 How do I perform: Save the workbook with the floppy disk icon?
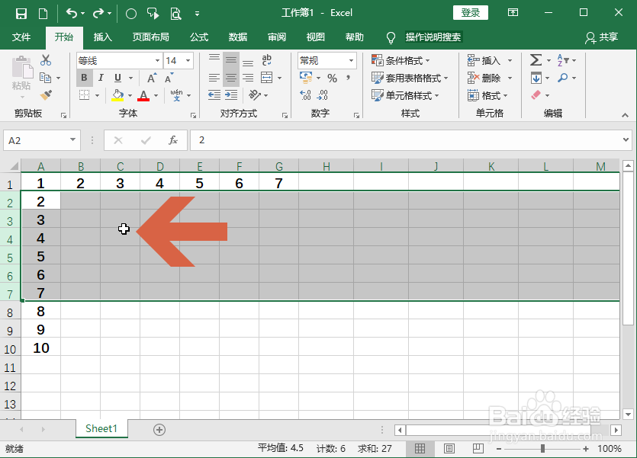pos(21,14)
